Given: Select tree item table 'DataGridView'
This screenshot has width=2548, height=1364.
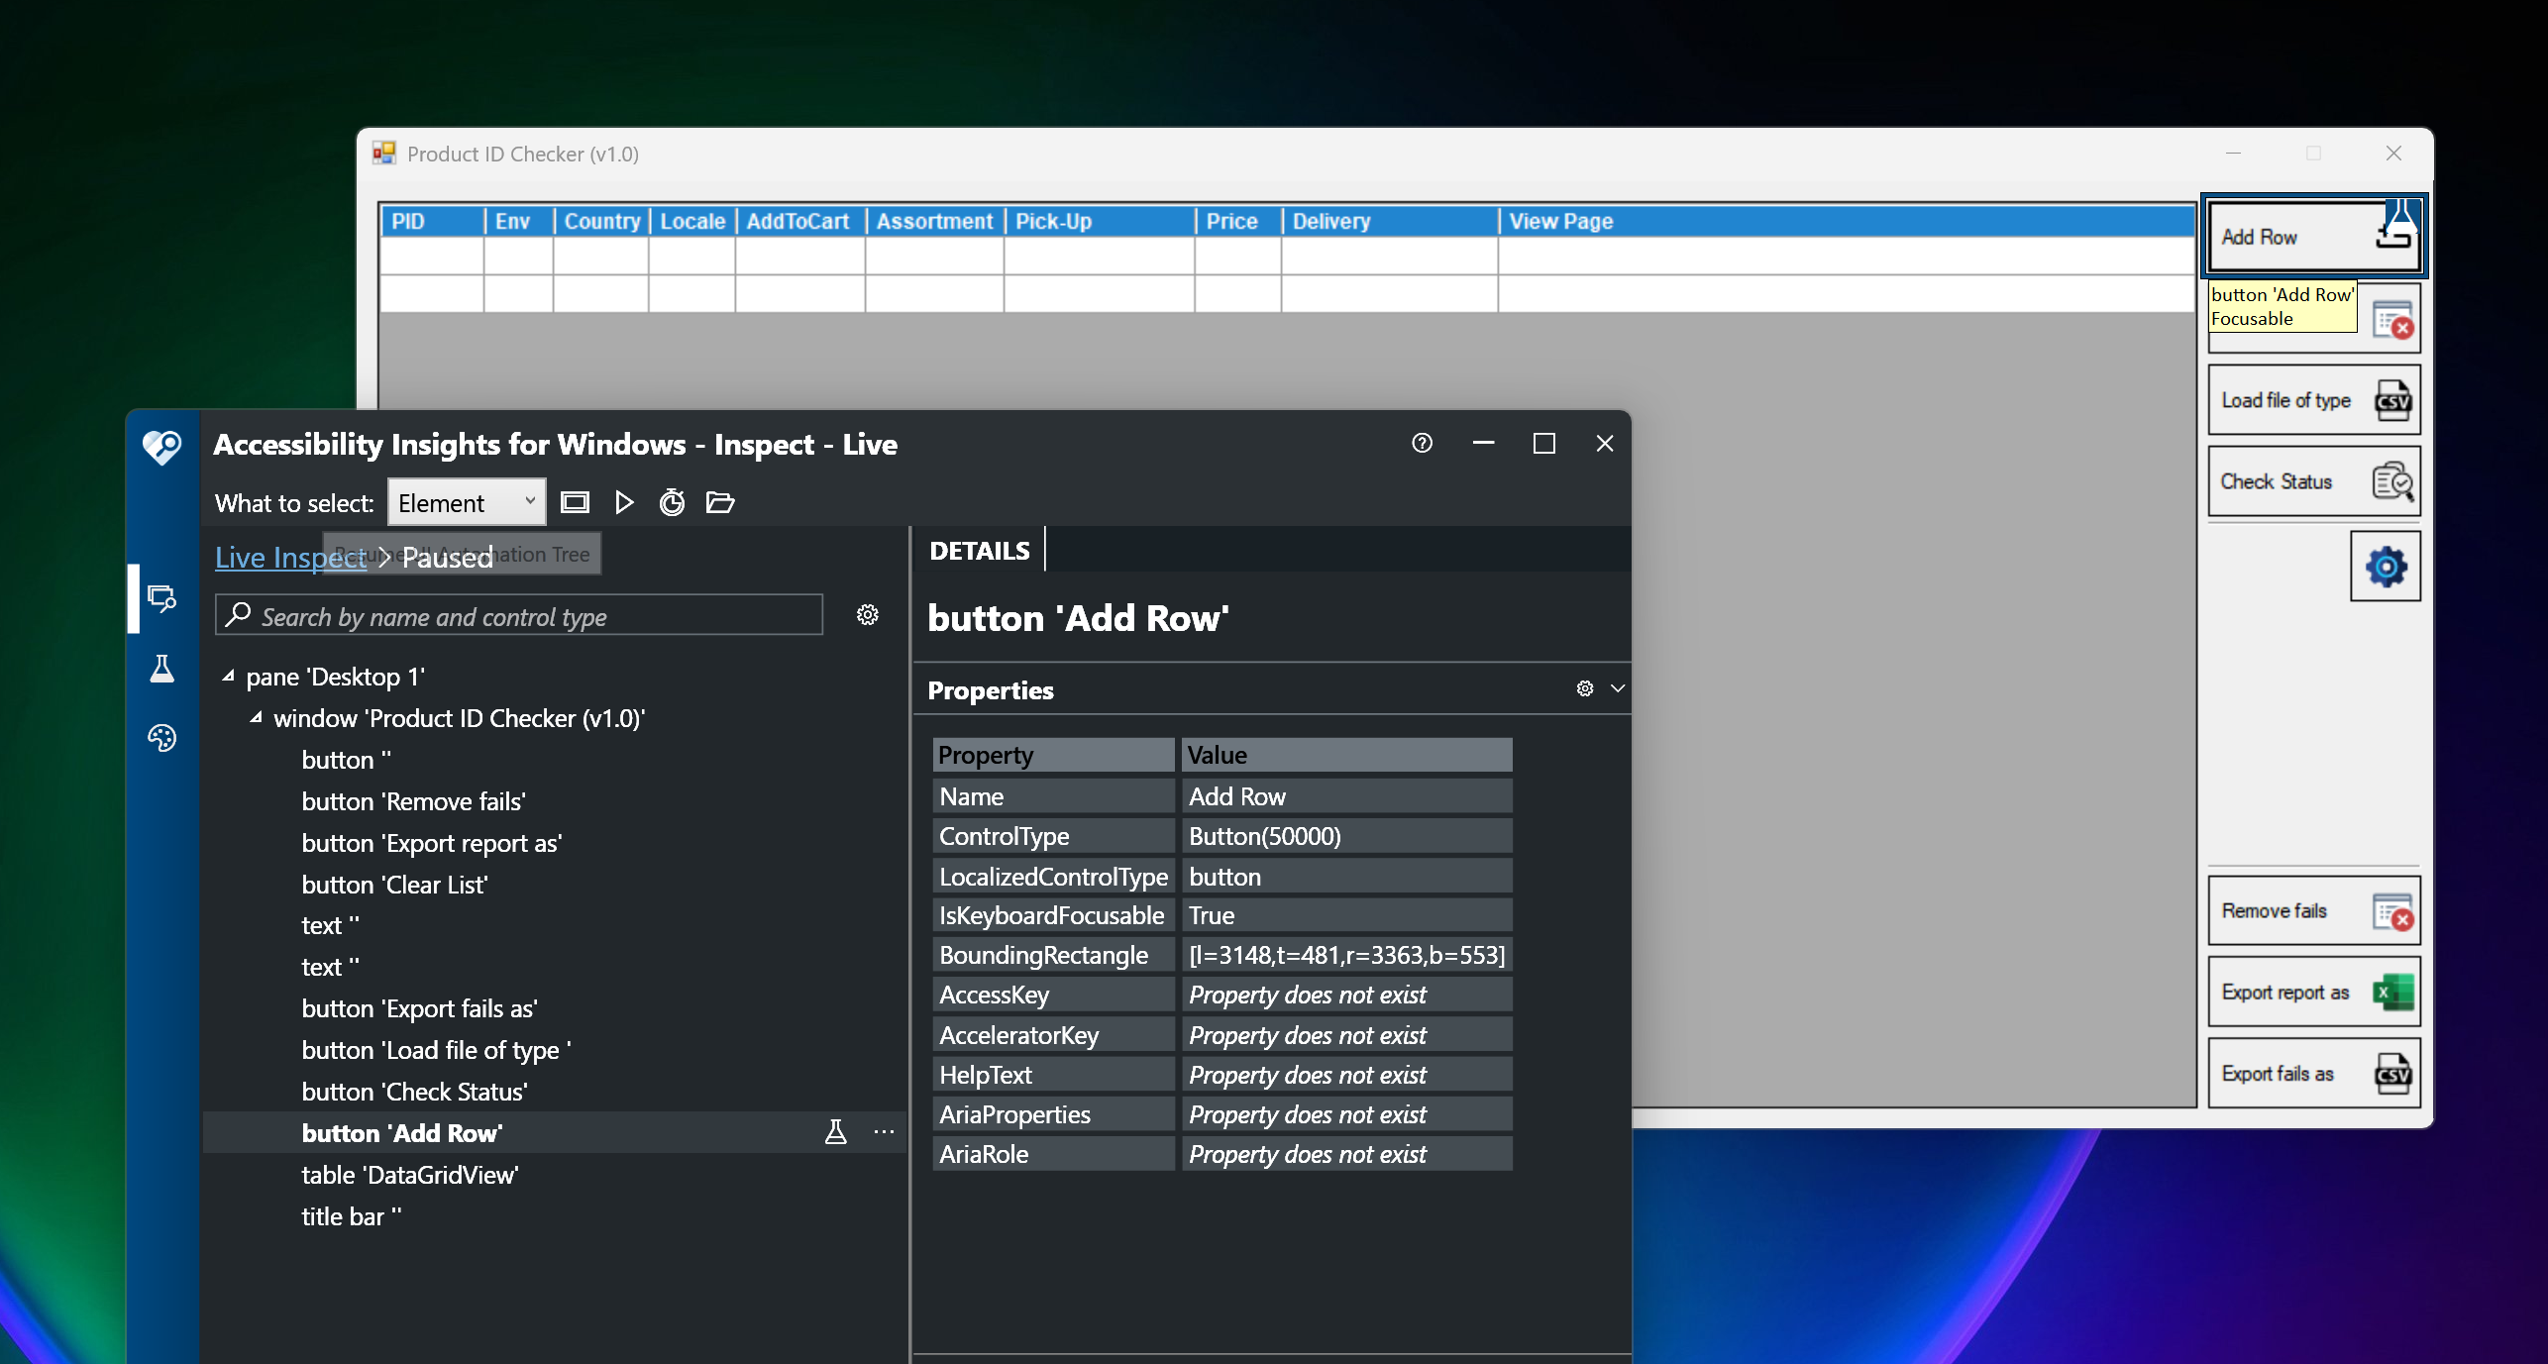Looking at the screenshot, I should [410, 1175].
